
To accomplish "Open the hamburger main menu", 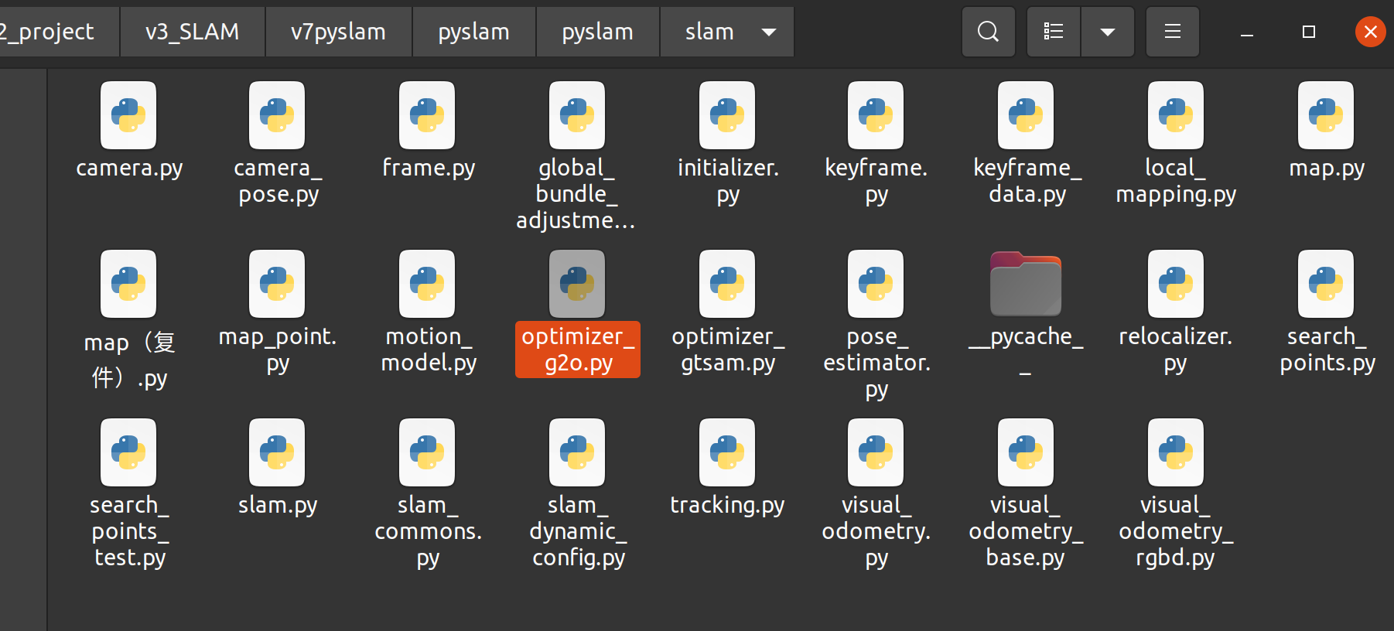I will 1173,32.
